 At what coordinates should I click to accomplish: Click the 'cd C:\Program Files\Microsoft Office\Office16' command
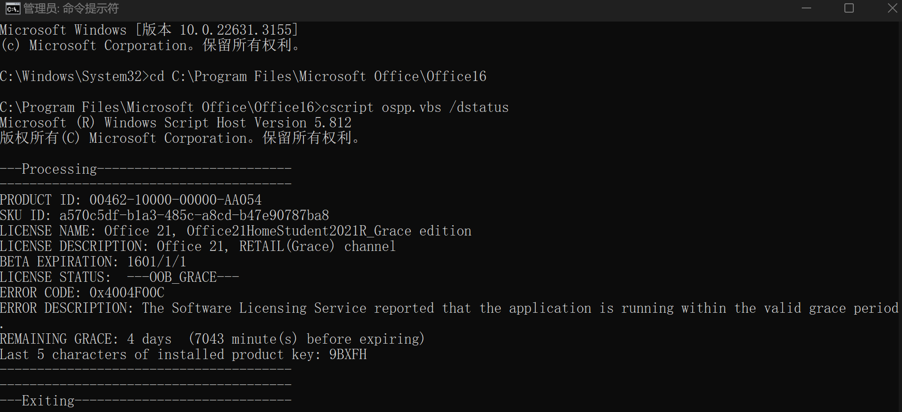click(318, 76)
